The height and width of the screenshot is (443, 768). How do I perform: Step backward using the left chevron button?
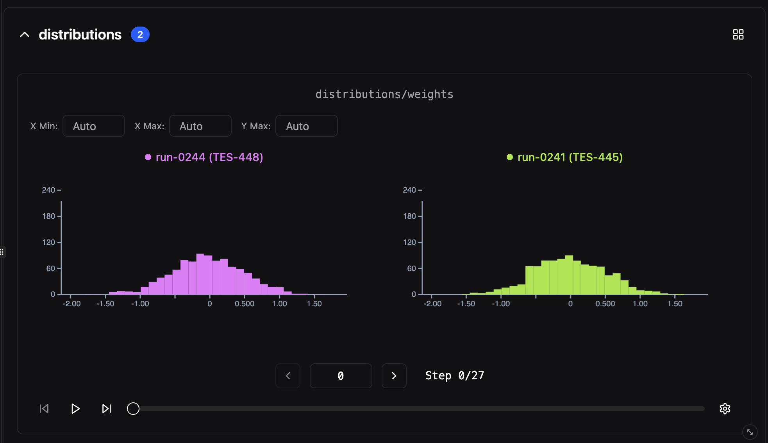click(x=288, y=376)
